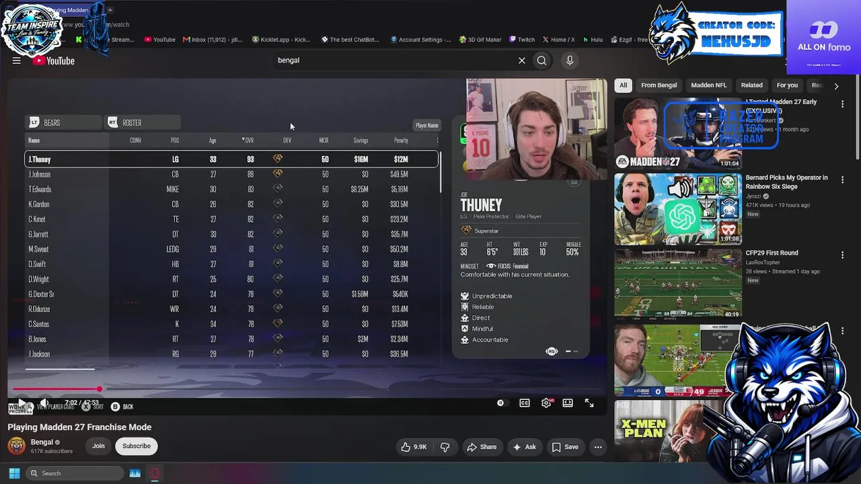Open the YouTube bookmark in the bar
The width and height of the screenshot is (861, 484).
159,40
